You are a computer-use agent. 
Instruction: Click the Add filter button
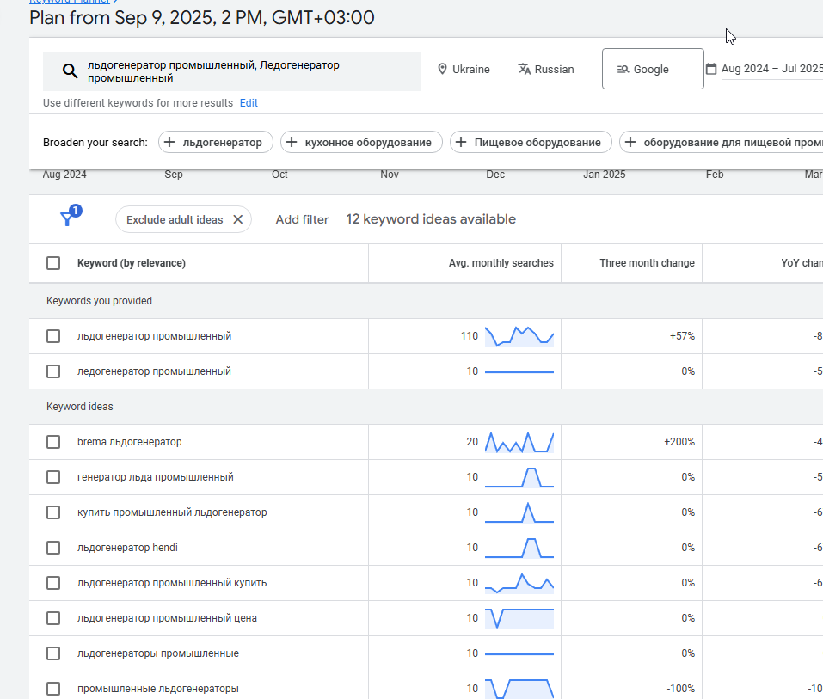pos(303,219)
